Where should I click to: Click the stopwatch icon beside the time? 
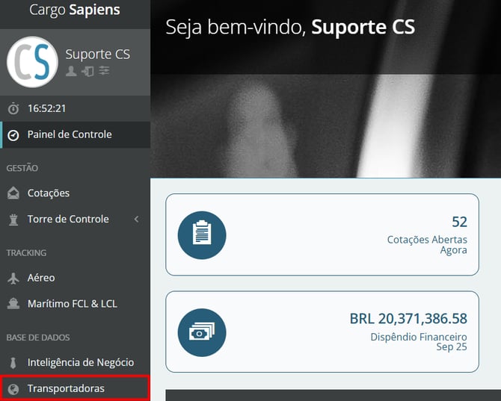pyautogui.click(x=13, y=108)
